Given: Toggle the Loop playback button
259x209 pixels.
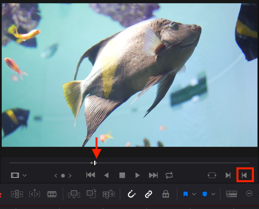Looking at the screenshot, I should [x=169, y=175].
